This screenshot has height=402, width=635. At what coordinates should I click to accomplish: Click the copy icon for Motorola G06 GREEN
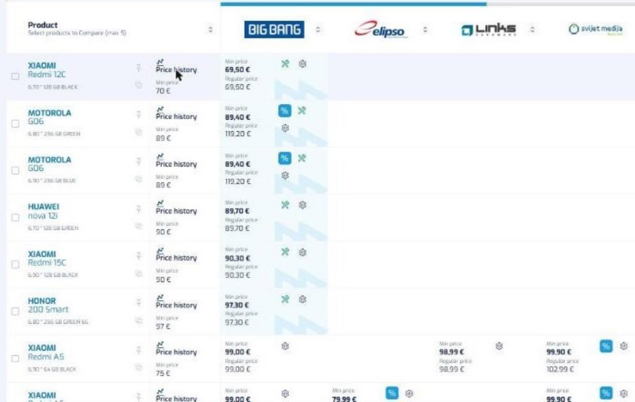click(x=138, y=132)
